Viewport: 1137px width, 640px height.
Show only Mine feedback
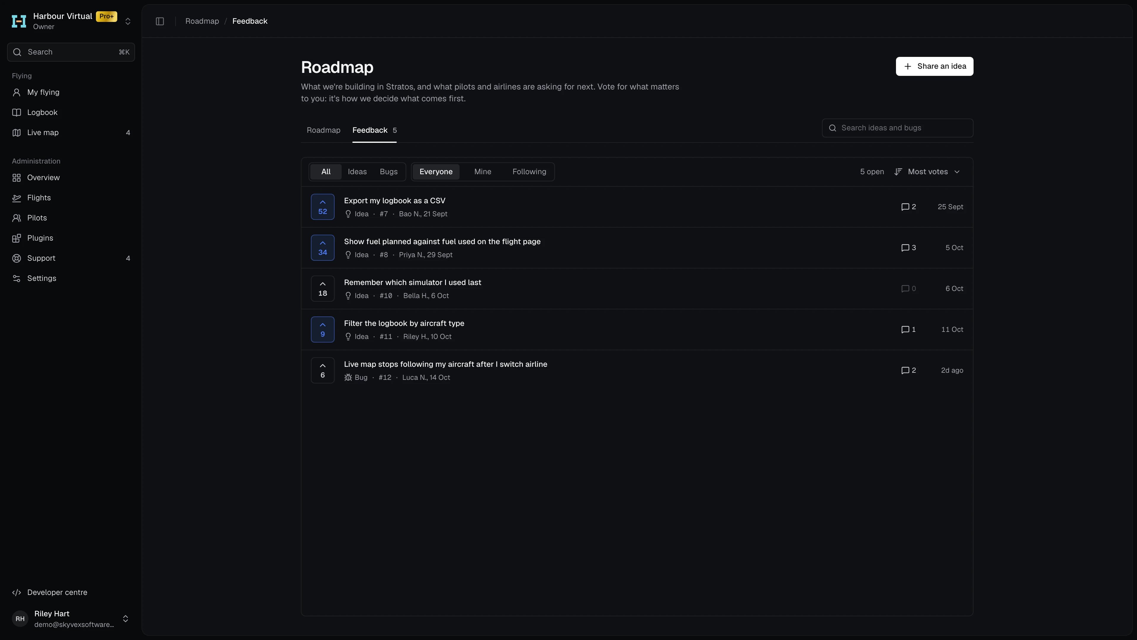click(x=482, y=172)
